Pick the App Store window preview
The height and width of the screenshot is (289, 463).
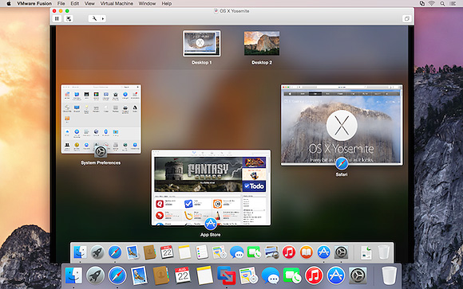point(211,188)
